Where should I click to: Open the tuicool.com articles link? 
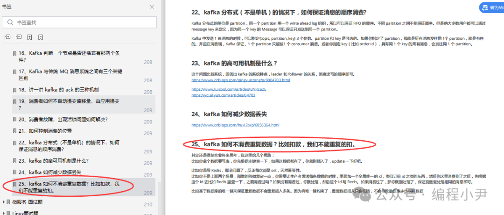click(x=229, y=89)
